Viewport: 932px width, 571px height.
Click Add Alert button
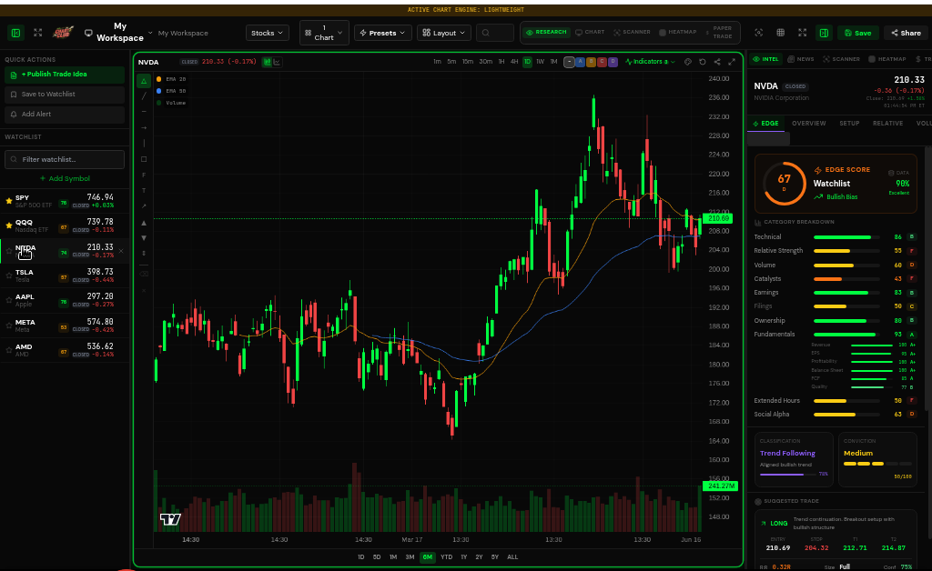[65, 115]
